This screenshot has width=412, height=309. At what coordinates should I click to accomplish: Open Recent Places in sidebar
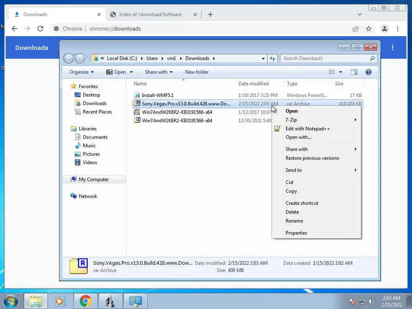[97, 112]
